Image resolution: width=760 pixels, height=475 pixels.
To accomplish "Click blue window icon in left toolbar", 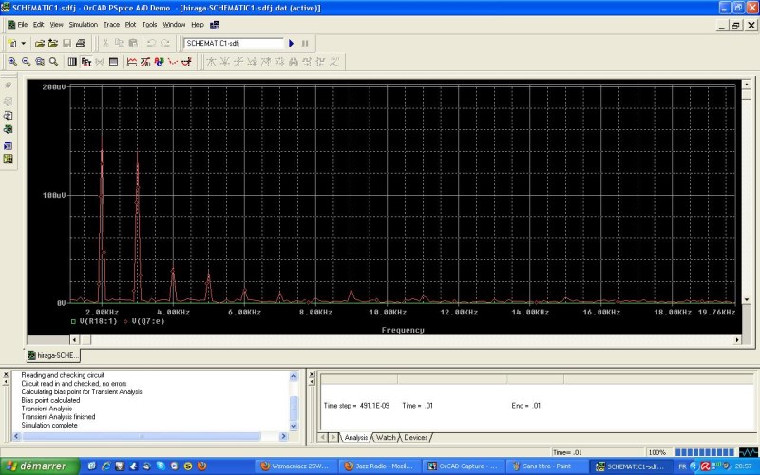I will (x=8, y=146).
